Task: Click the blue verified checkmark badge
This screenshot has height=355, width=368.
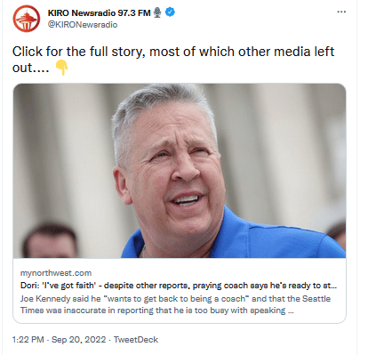Action: tap(170, 12)
